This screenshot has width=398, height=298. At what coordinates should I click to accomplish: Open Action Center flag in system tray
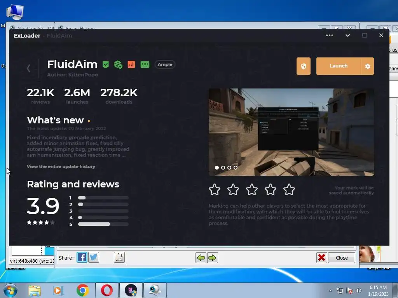(x=349, y=291)
